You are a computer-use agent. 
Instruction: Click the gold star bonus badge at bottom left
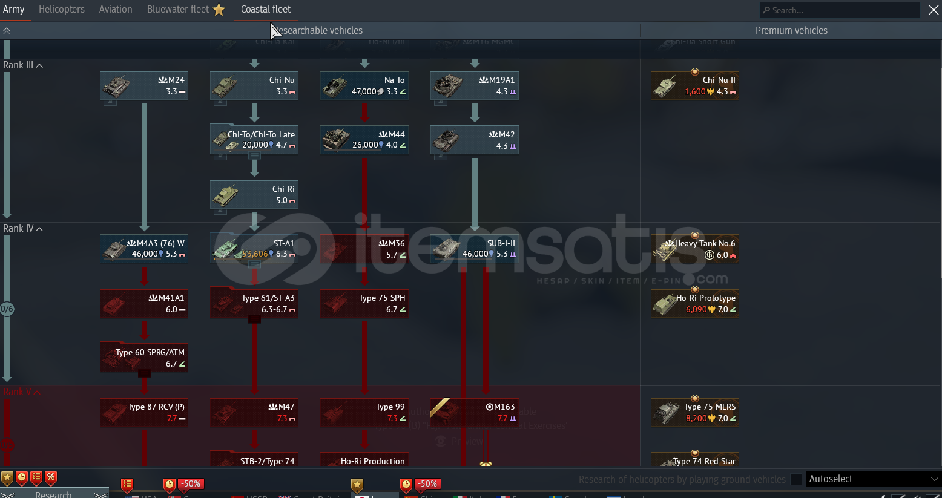point(7,478)
